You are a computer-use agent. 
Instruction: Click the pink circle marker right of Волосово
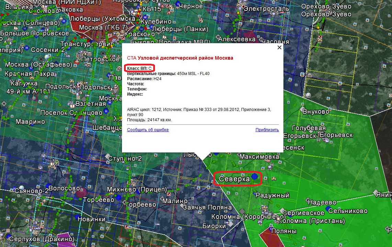82,193
